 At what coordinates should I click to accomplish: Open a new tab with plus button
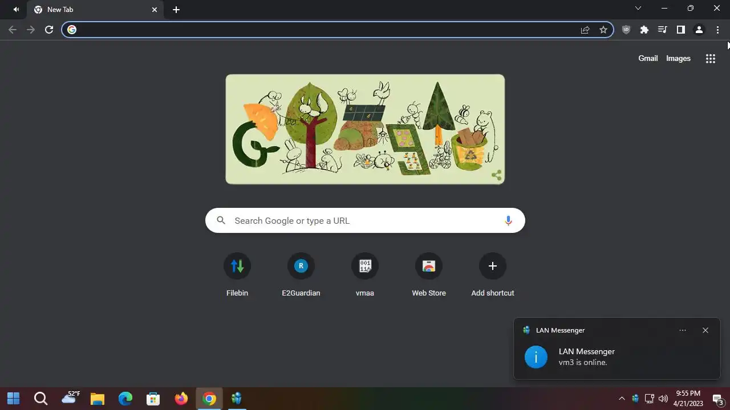[x=176, y=10]
